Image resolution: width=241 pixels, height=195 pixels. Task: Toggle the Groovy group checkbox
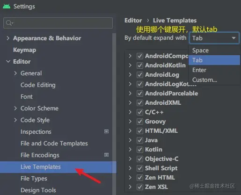[x=140, y=122]
